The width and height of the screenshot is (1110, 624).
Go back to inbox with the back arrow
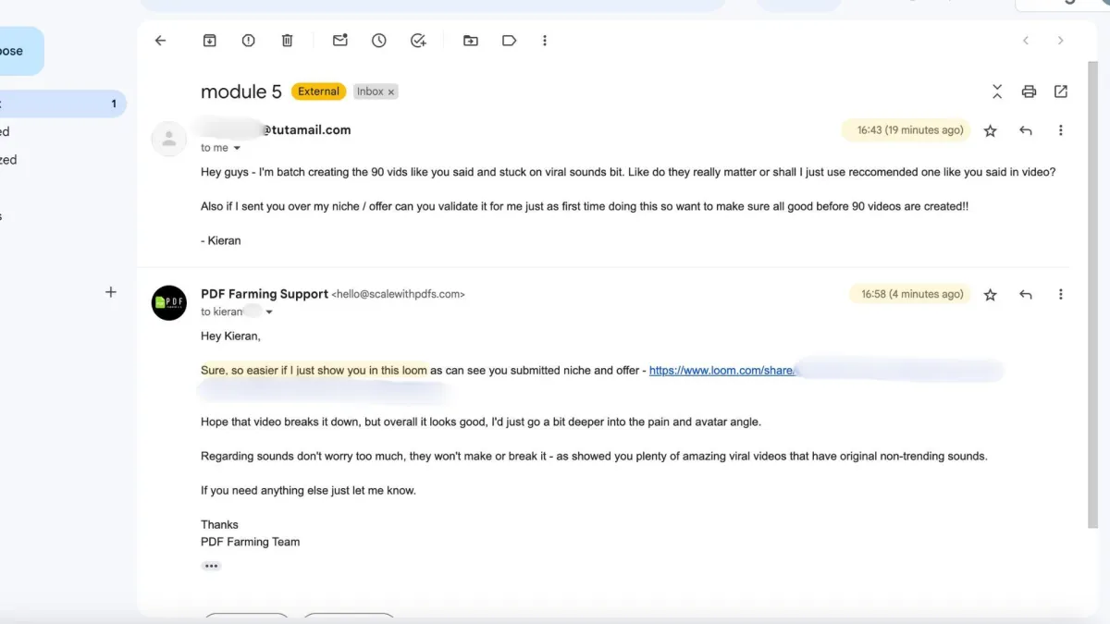point(160,41)
